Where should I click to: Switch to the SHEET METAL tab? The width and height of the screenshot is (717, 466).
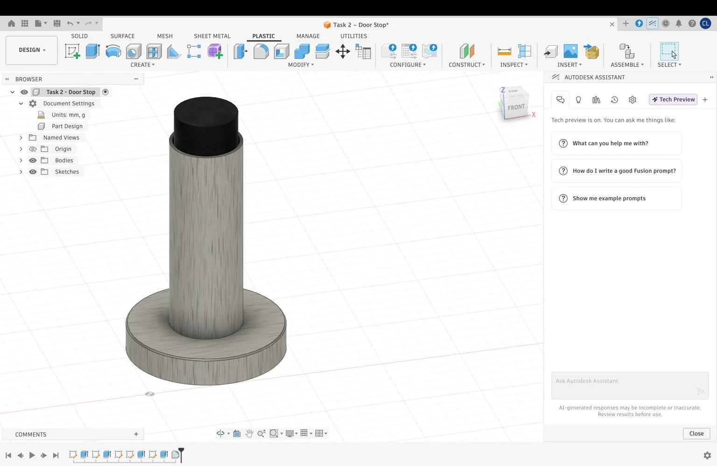212,36
